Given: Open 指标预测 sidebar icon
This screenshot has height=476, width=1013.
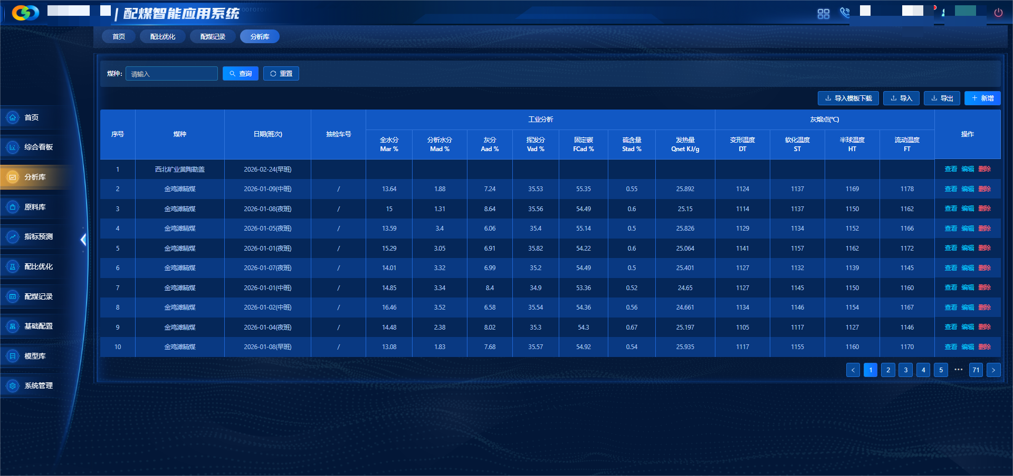Looking at the screenshot, I should click(13, 237).
